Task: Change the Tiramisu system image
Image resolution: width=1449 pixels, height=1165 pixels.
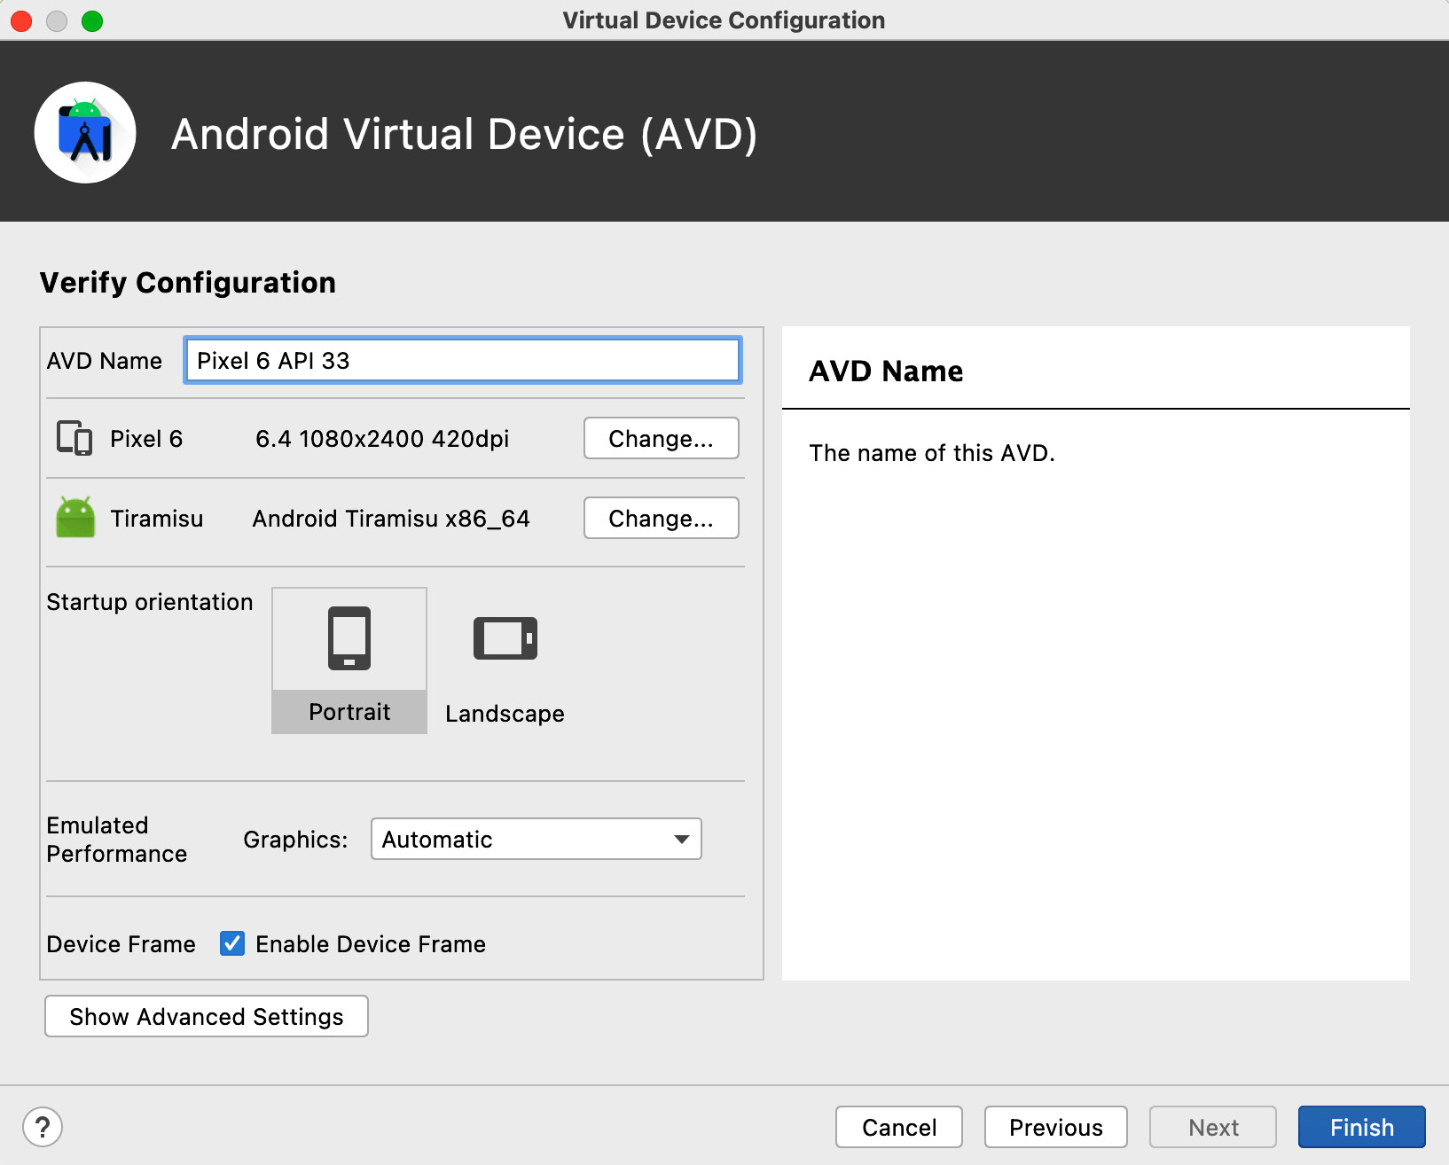Action: point(662,518)
